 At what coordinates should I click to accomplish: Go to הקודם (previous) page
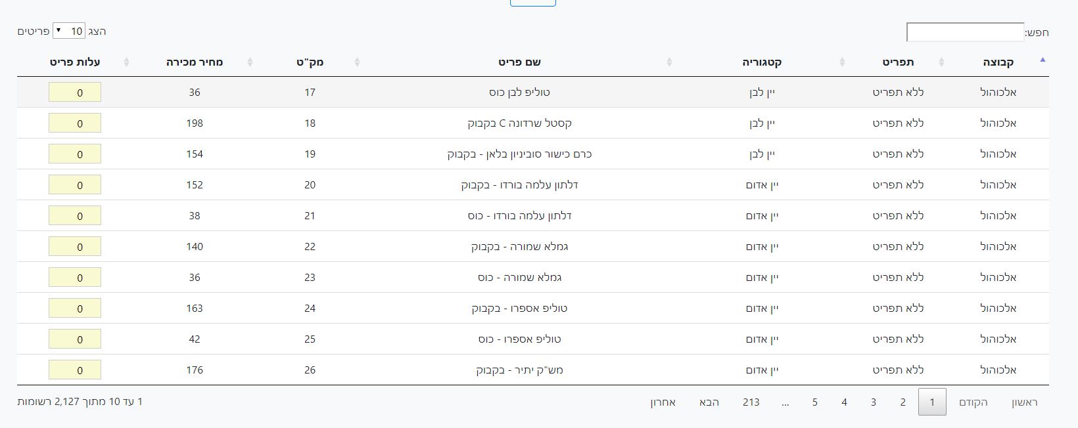973,402
